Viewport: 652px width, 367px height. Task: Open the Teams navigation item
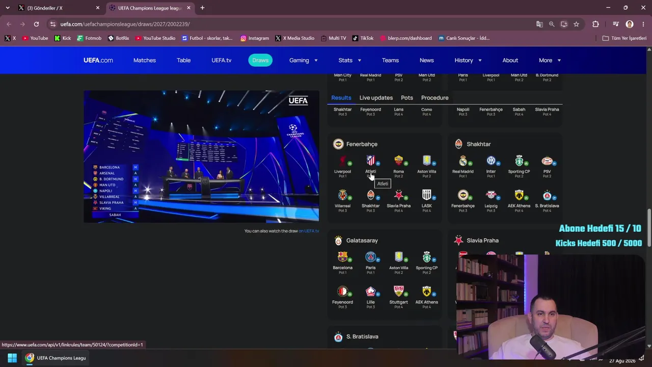(390, 60)
